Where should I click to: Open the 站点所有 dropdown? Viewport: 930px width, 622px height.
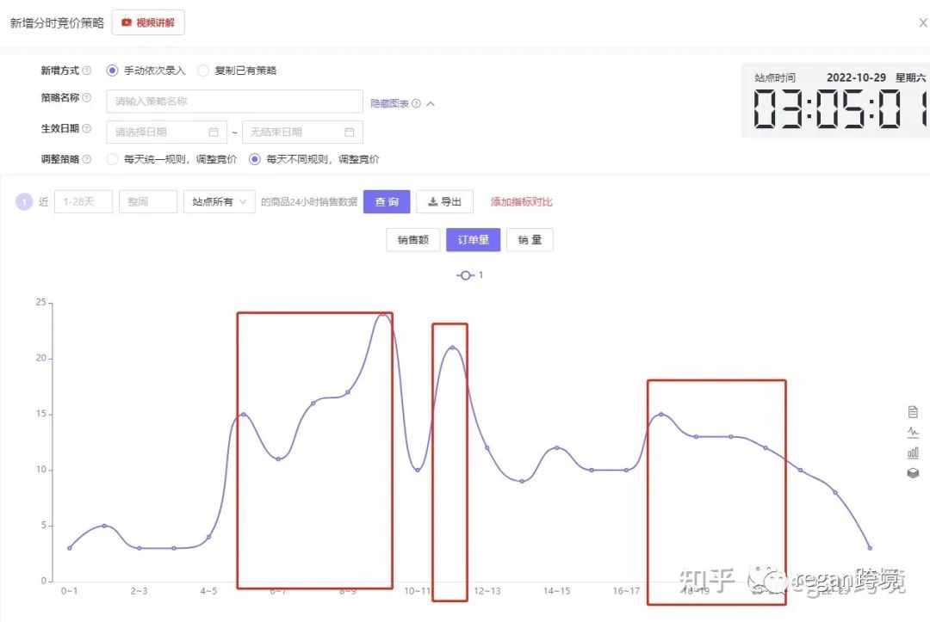pyautogui.click(x=219, y=202)
